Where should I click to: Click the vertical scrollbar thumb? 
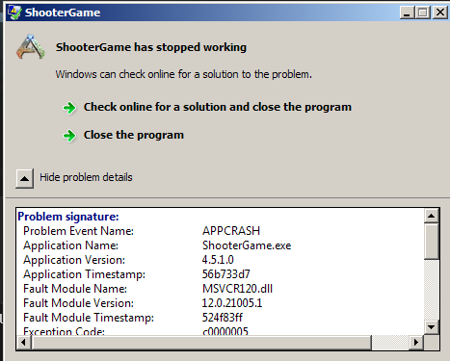click(431, 242)
